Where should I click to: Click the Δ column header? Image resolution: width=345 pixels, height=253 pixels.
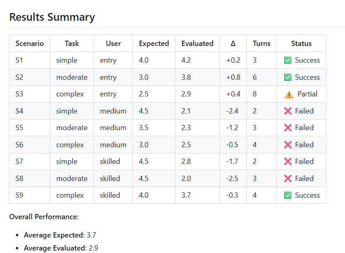coord(233,44)
